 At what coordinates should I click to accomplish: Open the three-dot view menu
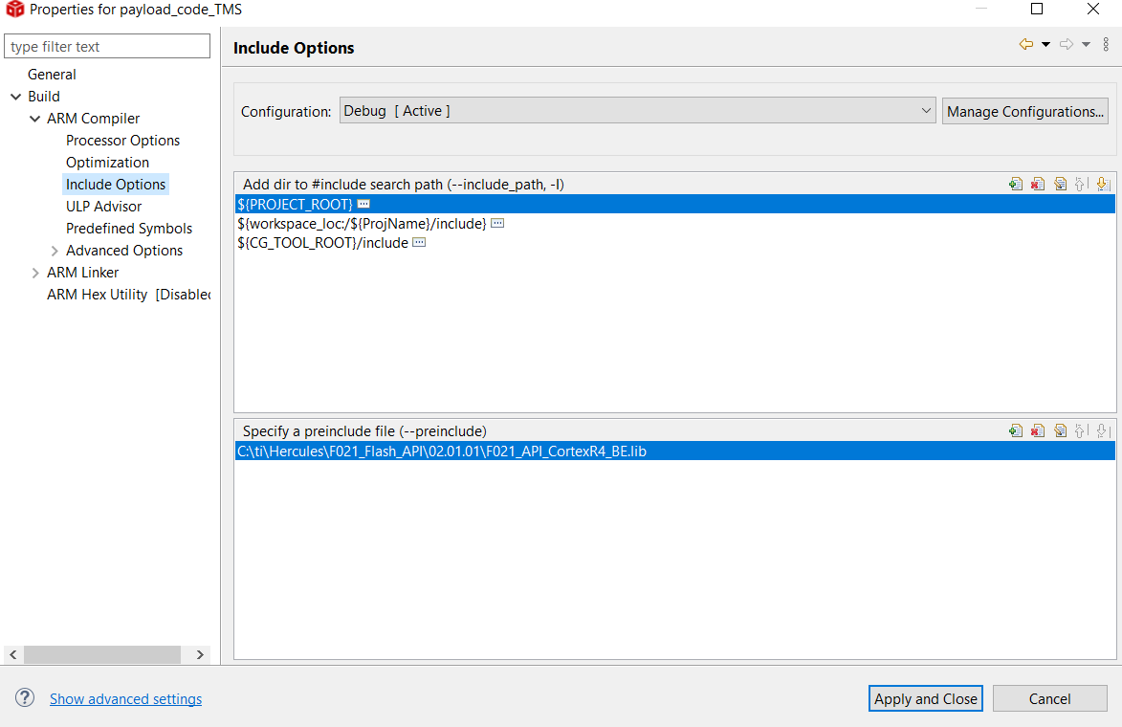click(x=1107, y=44)
